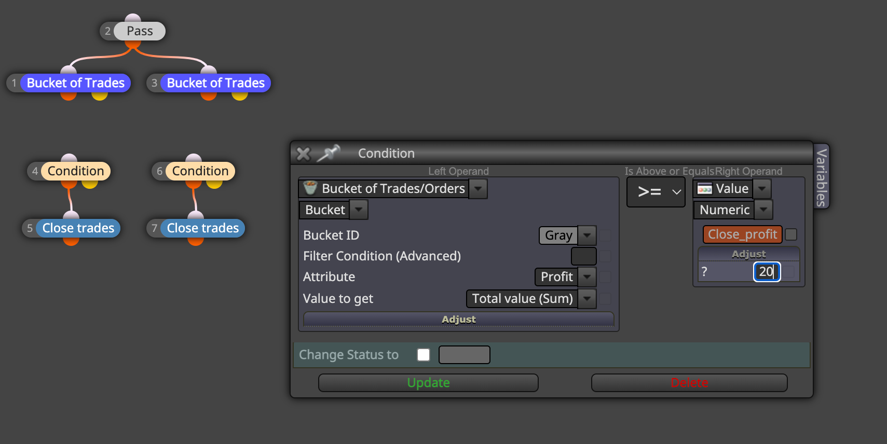Click the yellow output connector of Bucket node 1
The image size is (887, 444).
click(100, 96)
